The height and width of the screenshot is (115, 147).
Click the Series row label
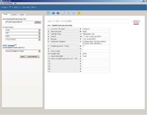pos(54,37)
